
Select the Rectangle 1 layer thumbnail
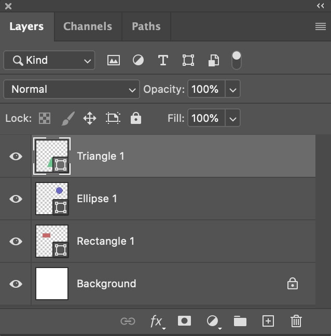point(51,241)
